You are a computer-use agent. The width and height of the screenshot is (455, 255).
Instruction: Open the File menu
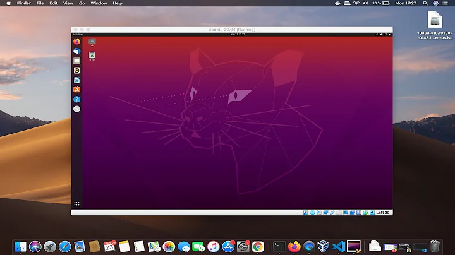40,3
